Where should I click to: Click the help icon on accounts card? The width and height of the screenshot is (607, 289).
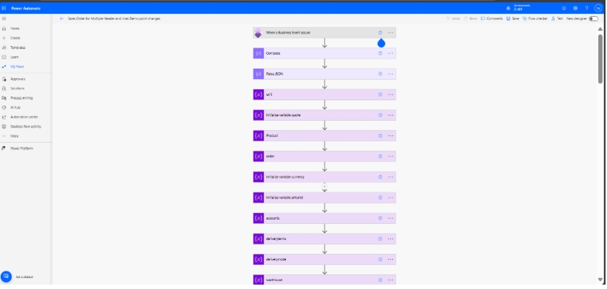tap(380, 218)
